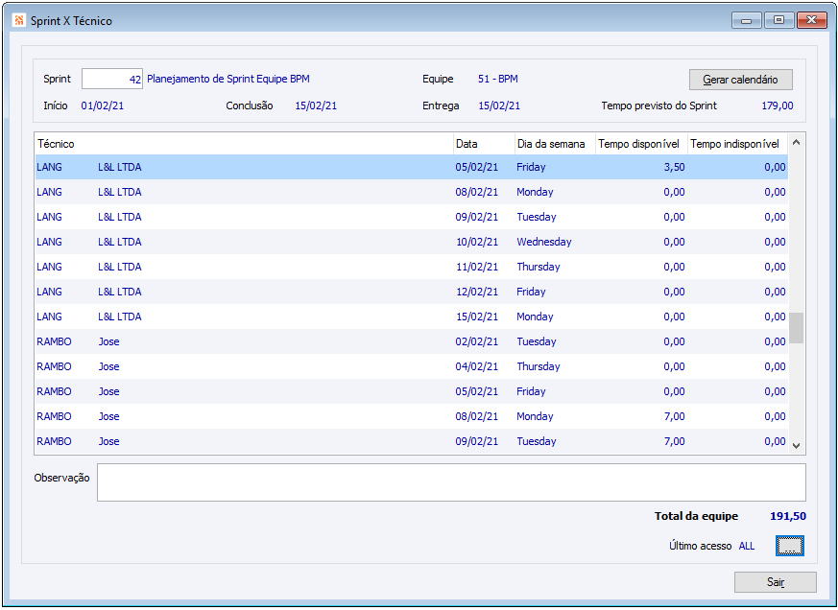Click inside the Observação text box

click(451, 482)
